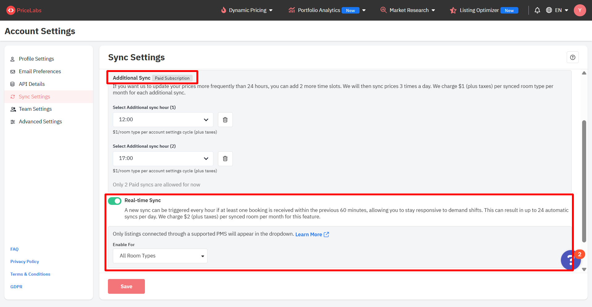Click the globe language icon
Viewport: 592px width, 307px height.
[x=549, y=10]
